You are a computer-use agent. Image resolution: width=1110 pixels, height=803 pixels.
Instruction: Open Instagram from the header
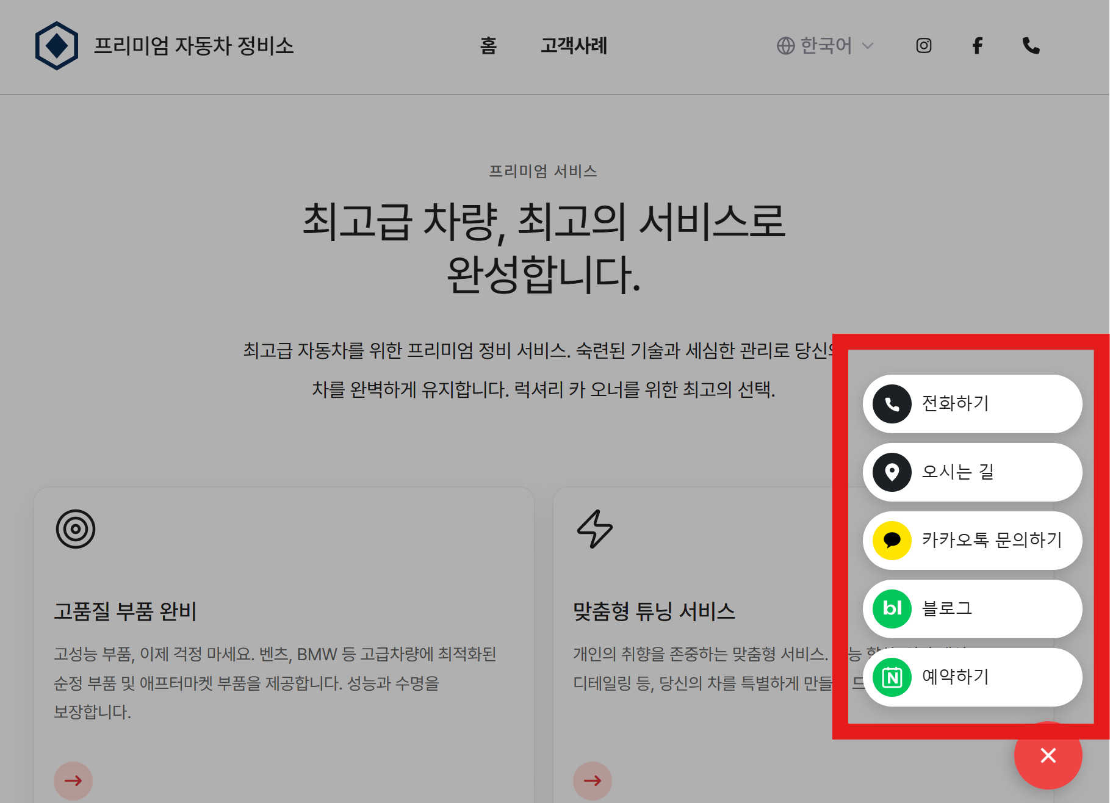(x=923, y=46)
